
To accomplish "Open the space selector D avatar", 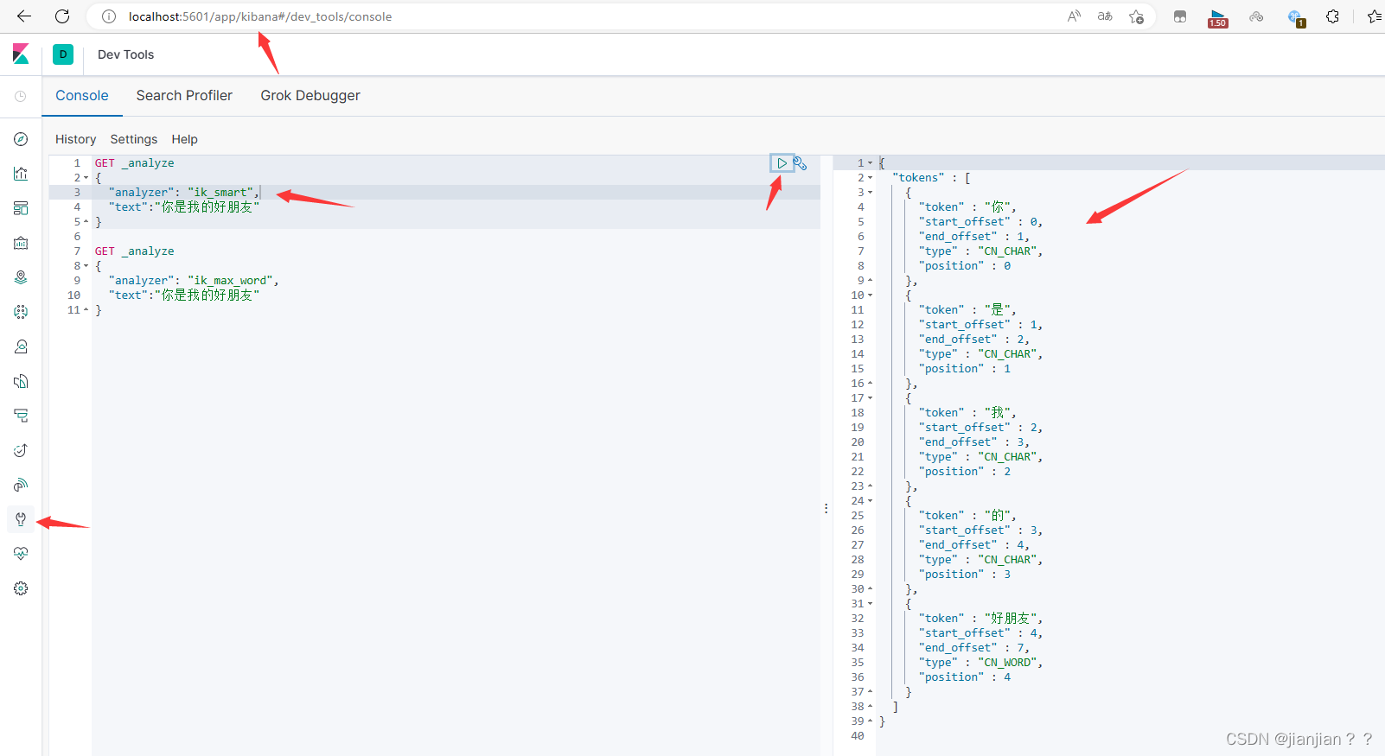I will click(x=63, y=54).
